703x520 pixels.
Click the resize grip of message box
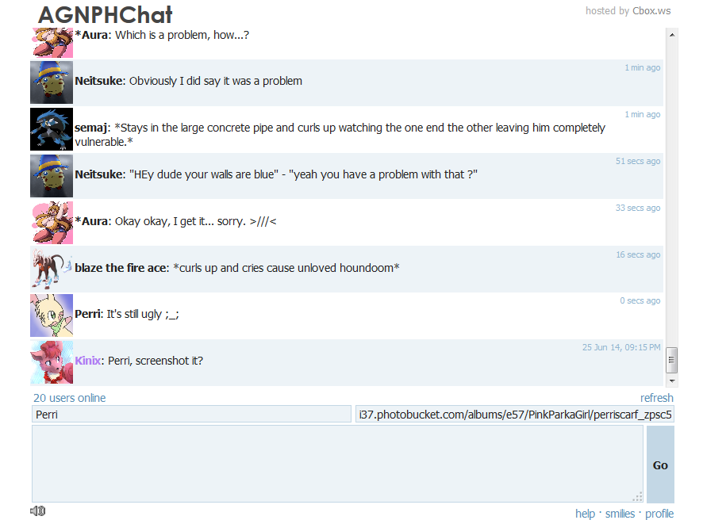[638, 496]
